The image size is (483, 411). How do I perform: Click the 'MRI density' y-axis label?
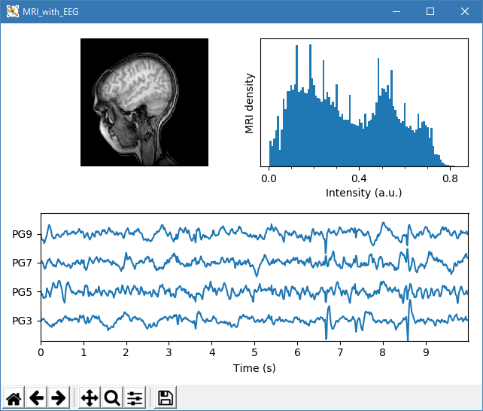tap(249, 103)
